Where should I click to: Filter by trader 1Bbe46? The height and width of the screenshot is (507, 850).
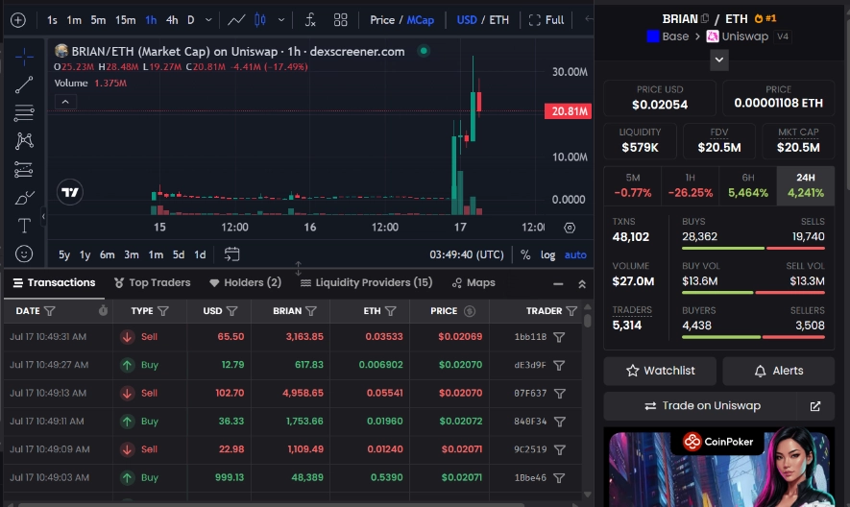[x=559, y=478]
